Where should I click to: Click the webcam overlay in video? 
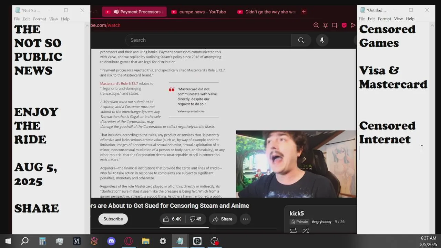point(296,164)
